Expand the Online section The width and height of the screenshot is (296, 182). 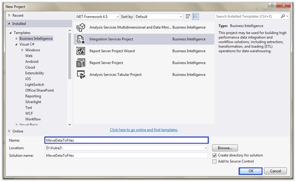[9, 131]
